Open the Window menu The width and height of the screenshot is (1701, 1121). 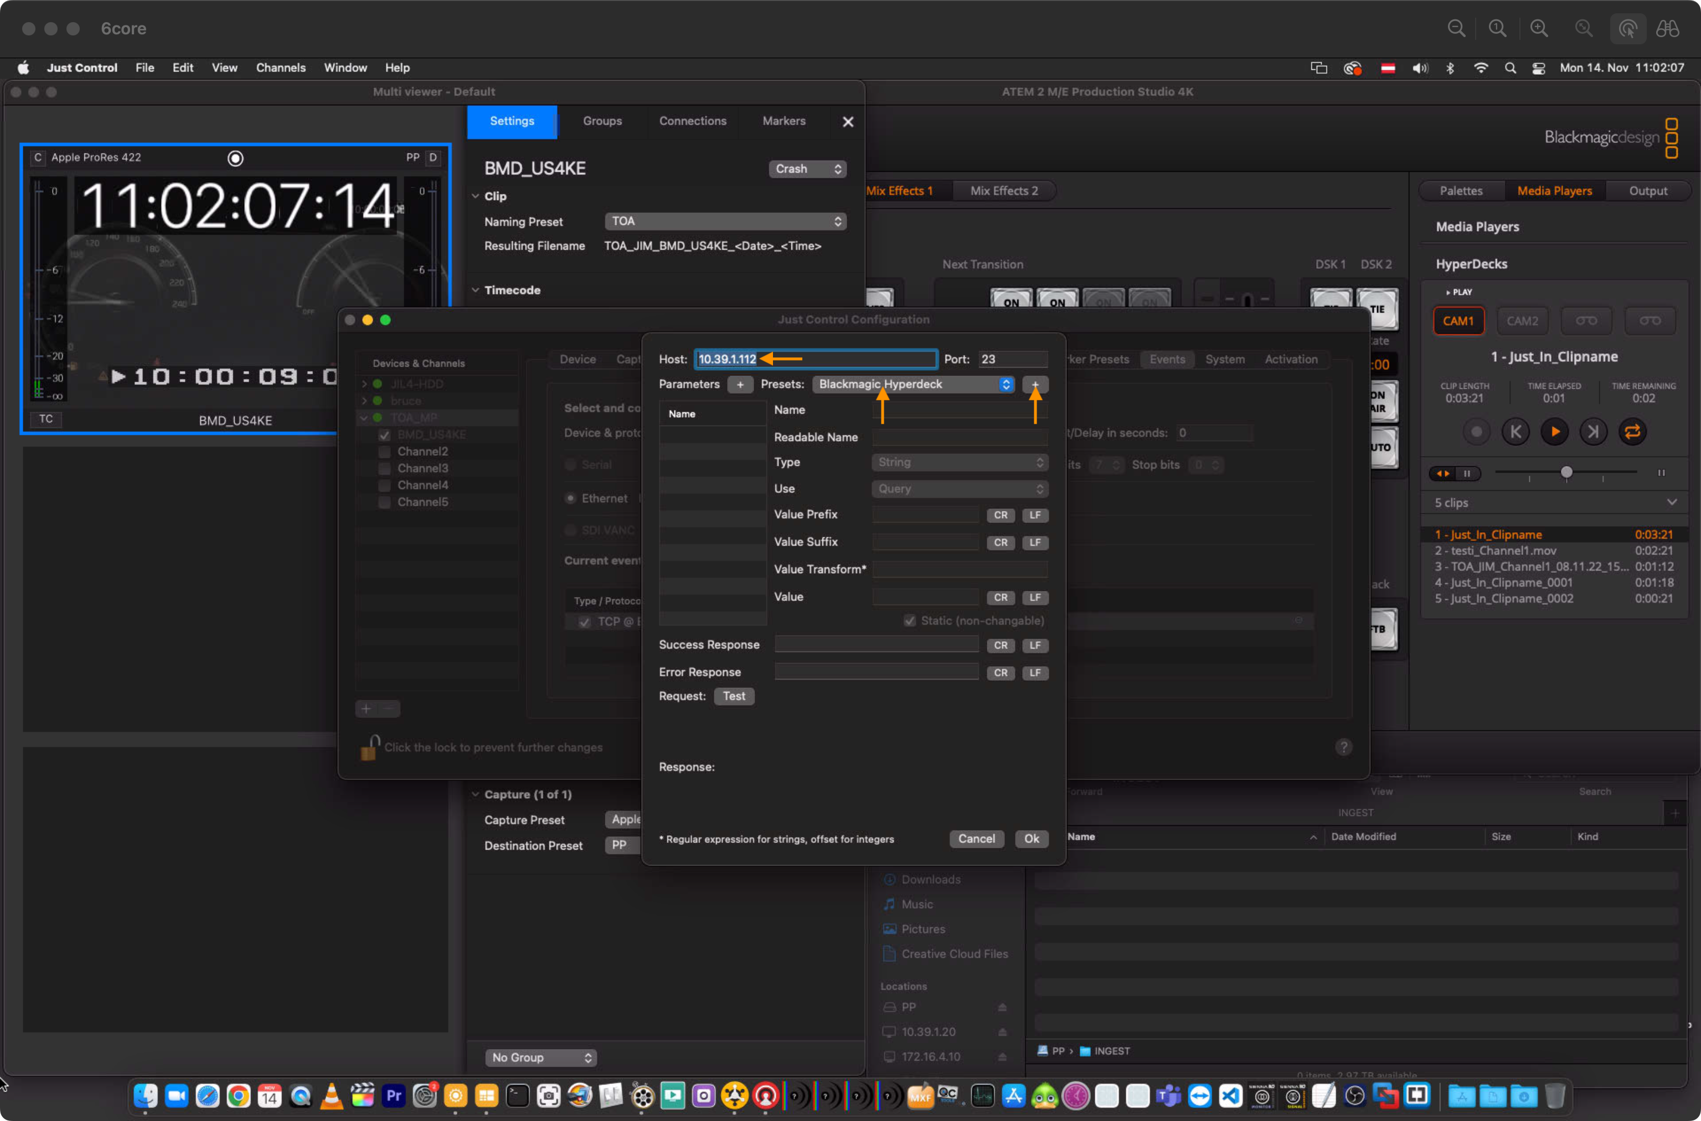pos(345,67)
